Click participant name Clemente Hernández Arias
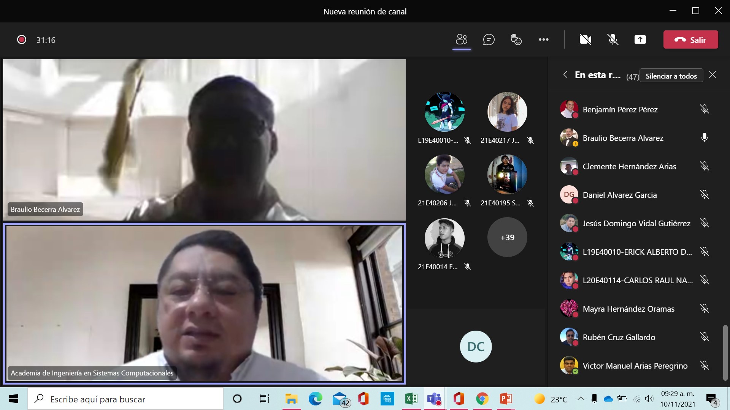 point(629,166)
